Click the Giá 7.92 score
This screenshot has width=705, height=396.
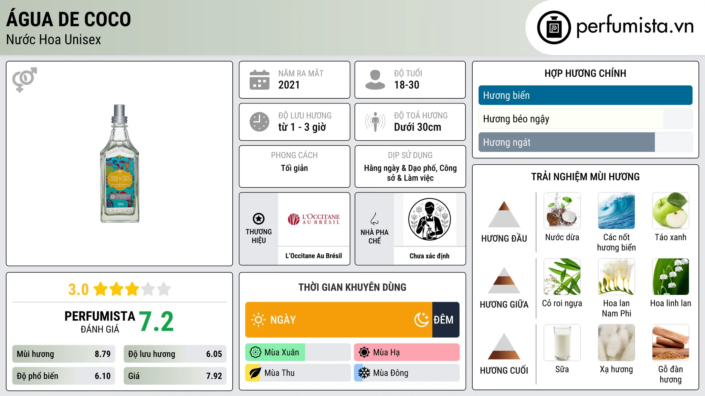point(175,376)
